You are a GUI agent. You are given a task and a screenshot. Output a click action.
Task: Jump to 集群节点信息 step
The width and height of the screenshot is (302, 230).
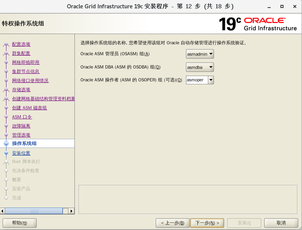point(26,71)
